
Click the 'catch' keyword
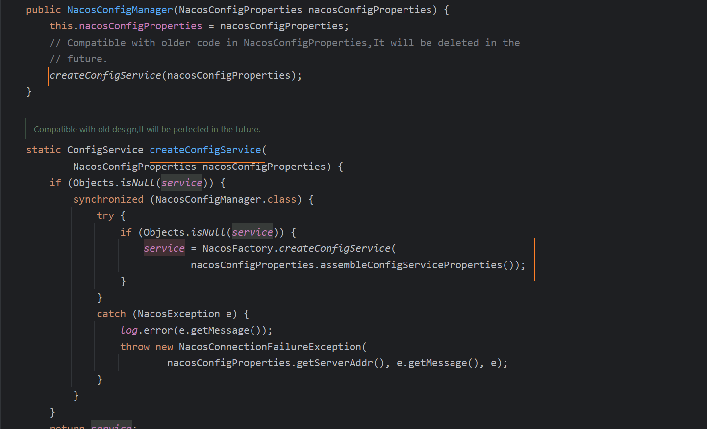111,314
